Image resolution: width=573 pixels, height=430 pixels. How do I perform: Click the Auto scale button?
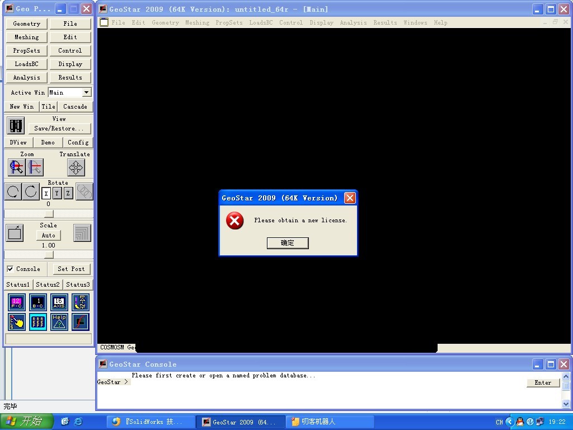[x=48, y=236]
